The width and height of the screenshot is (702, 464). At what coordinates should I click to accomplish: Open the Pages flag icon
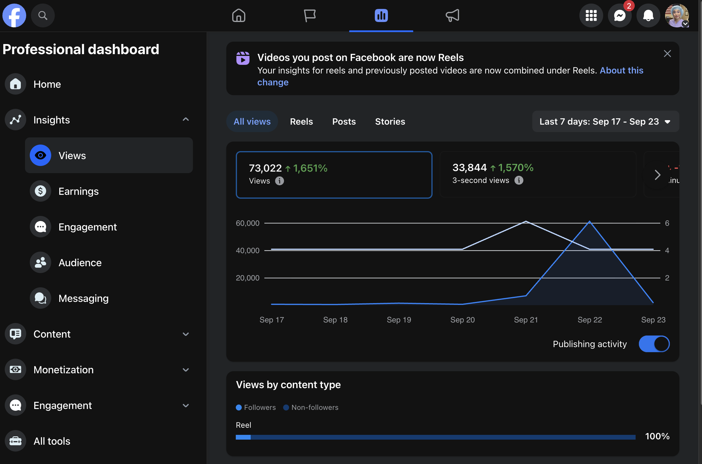point(310,15)
